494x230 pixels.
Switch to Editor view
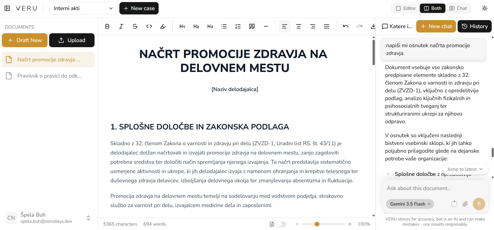[x=406, y=8]
